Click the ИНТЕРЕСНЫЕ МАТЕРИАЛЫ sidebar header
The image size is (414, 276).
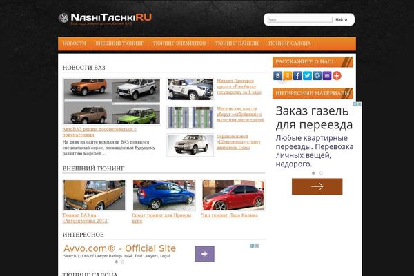[313, 93]
